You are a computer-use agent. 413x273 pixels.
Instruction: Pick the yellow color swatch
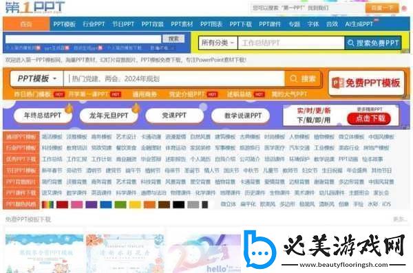pyautogui.click(x=135, y=204)
